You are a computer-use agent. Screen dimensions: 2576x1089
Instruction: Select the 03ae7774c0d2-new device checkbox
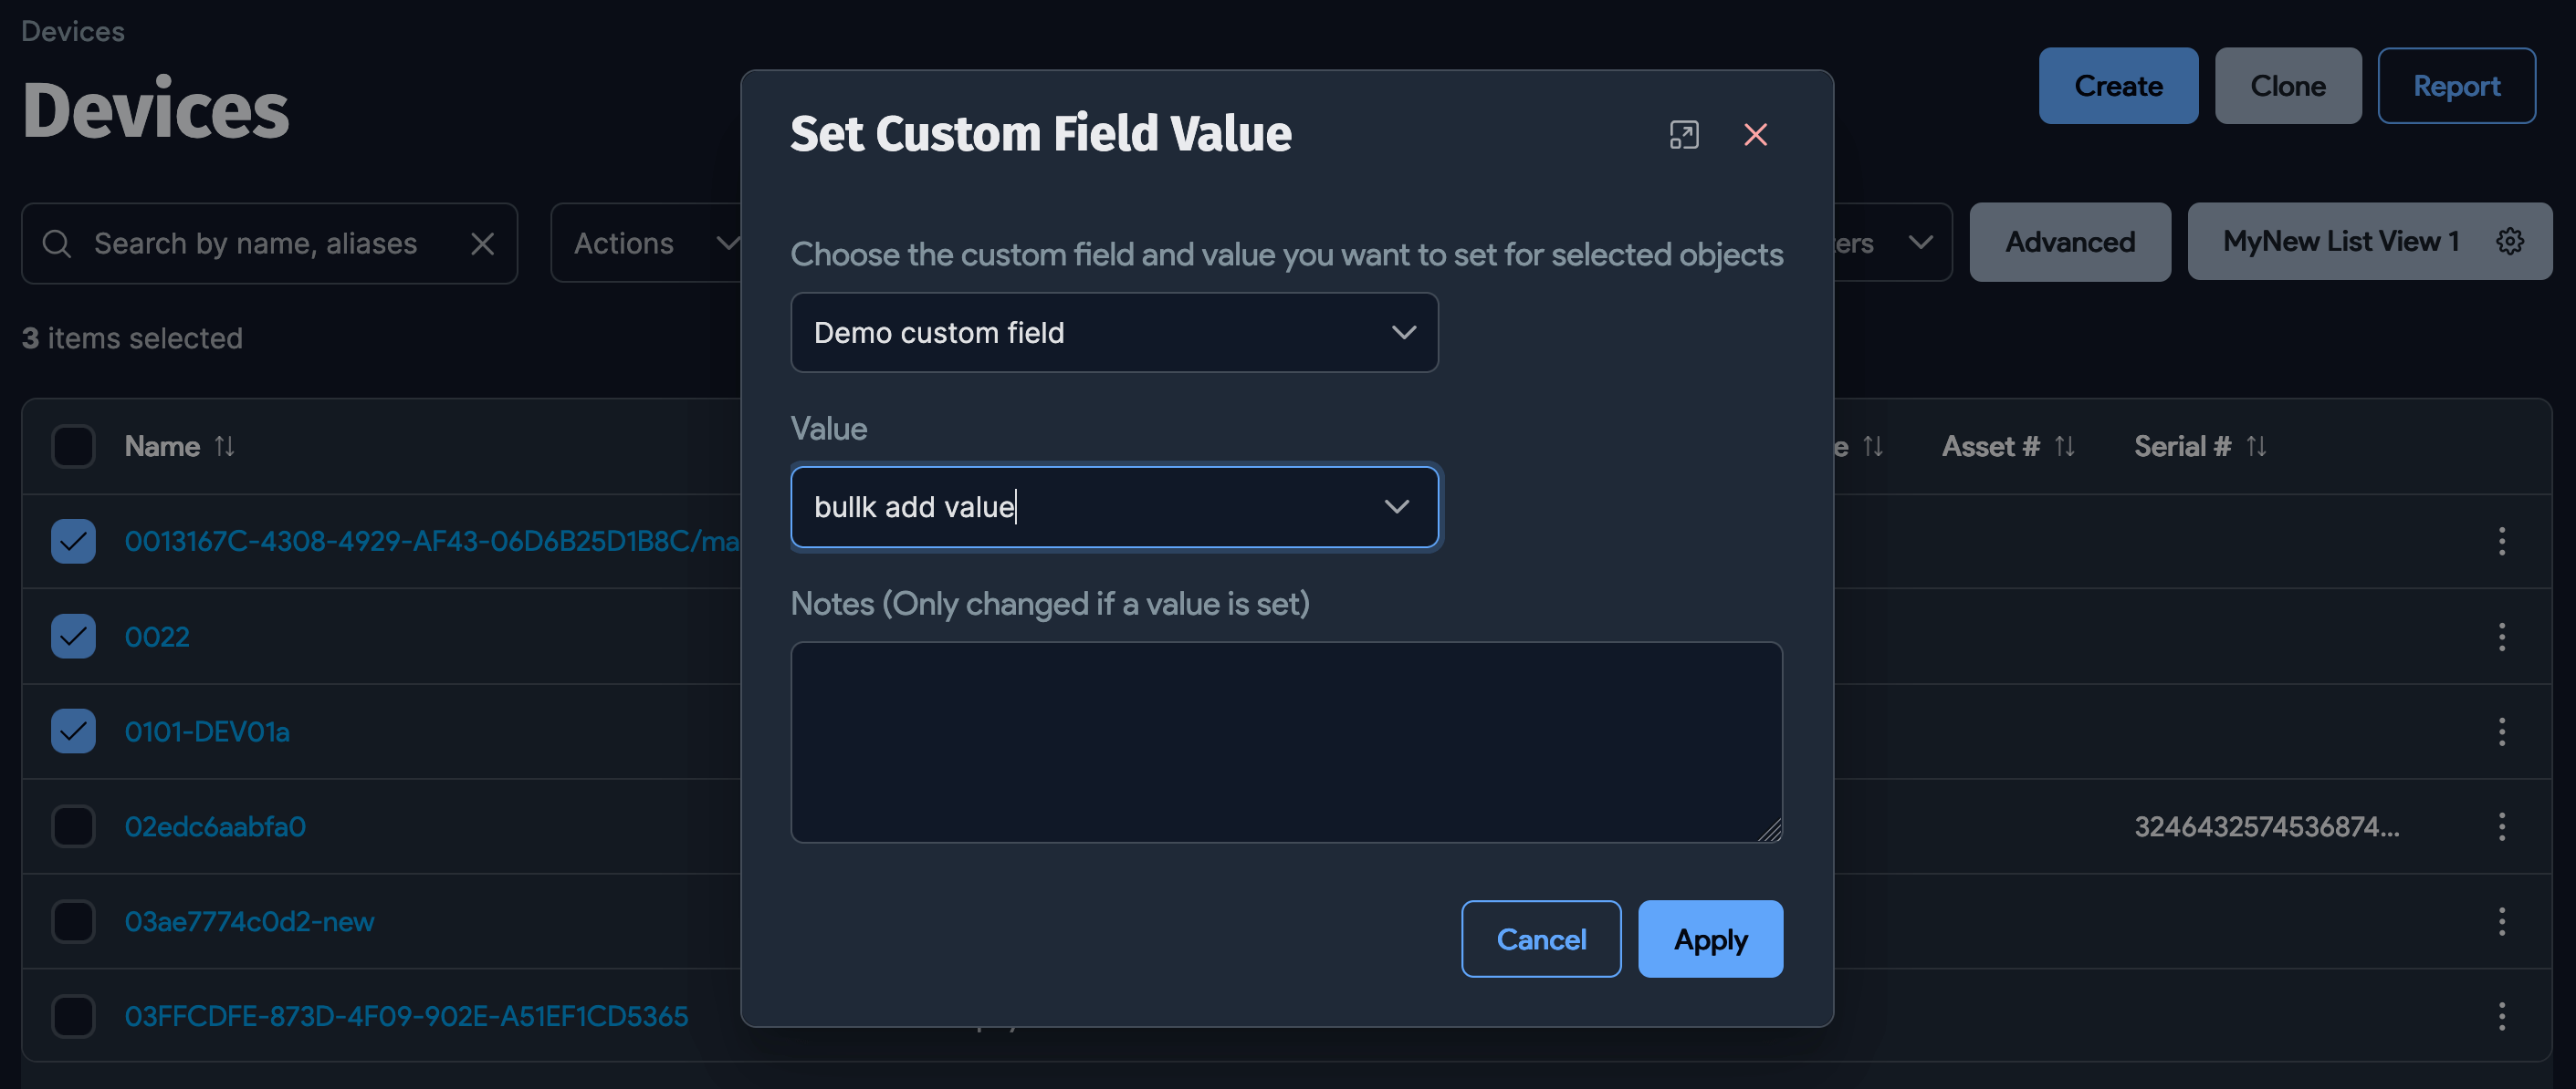[73, 921]
